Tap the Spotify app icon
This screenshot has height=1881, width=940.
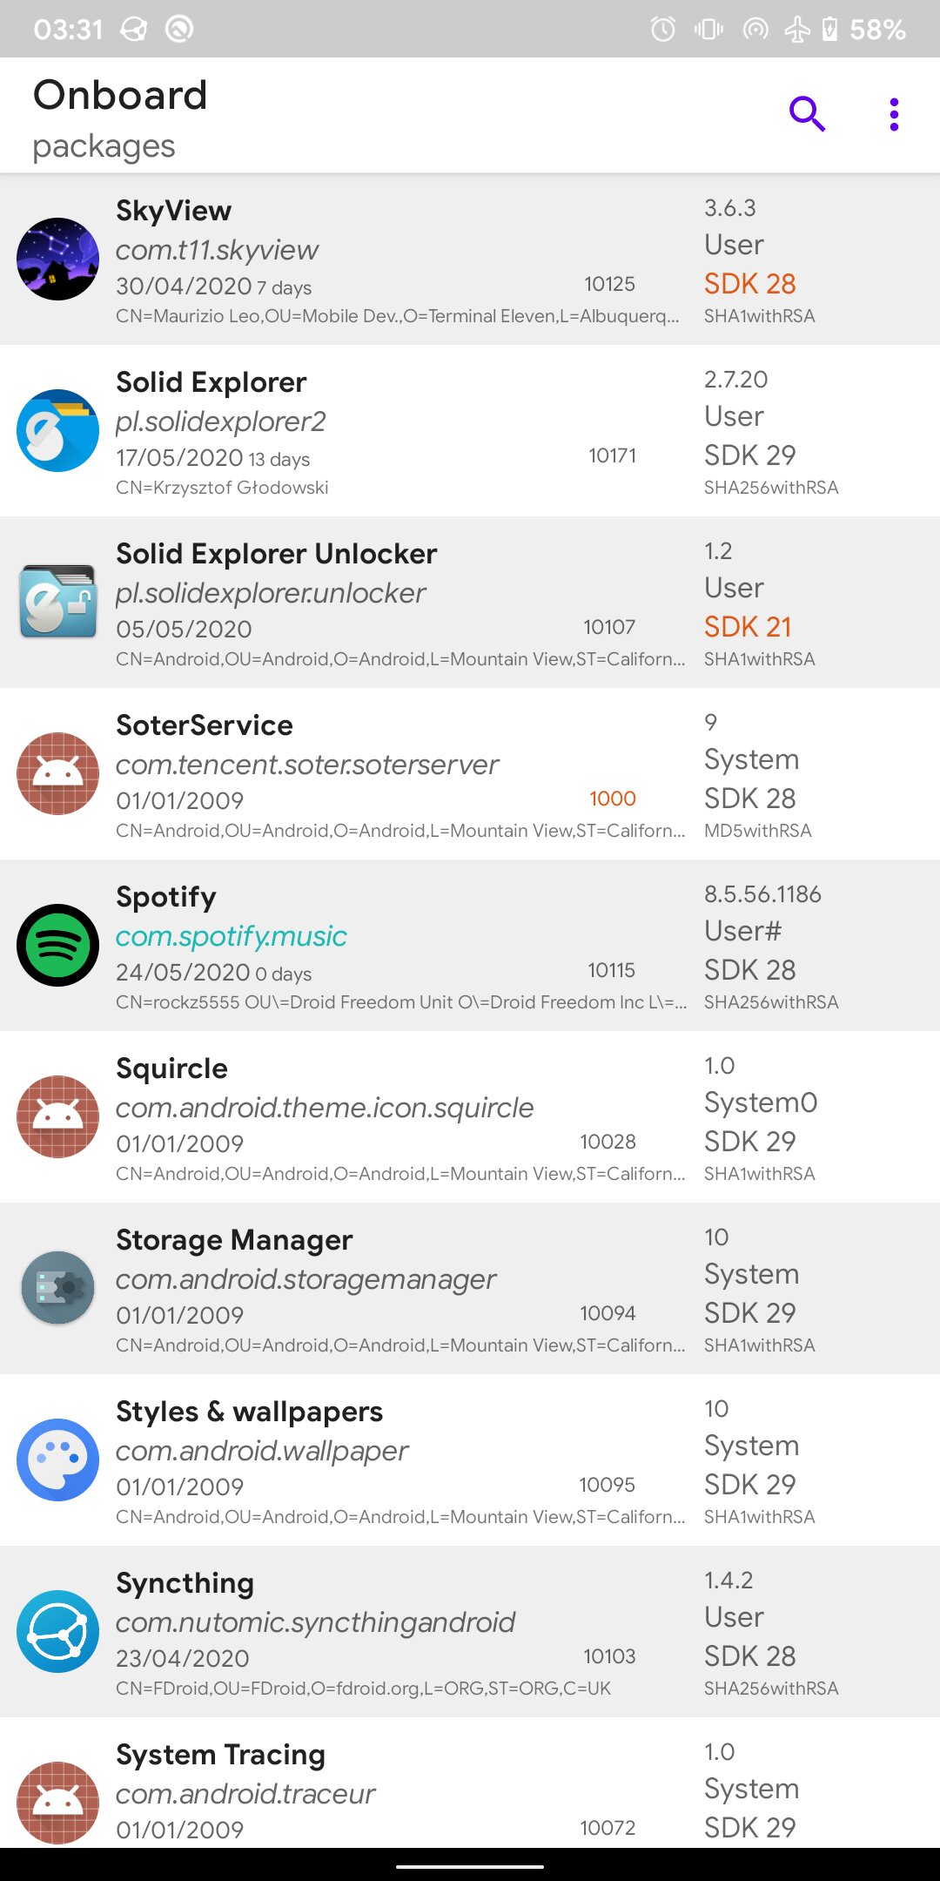58,945
